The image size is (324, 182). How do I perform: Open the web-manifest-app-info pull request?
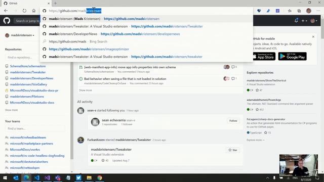[x=130, y=67]
